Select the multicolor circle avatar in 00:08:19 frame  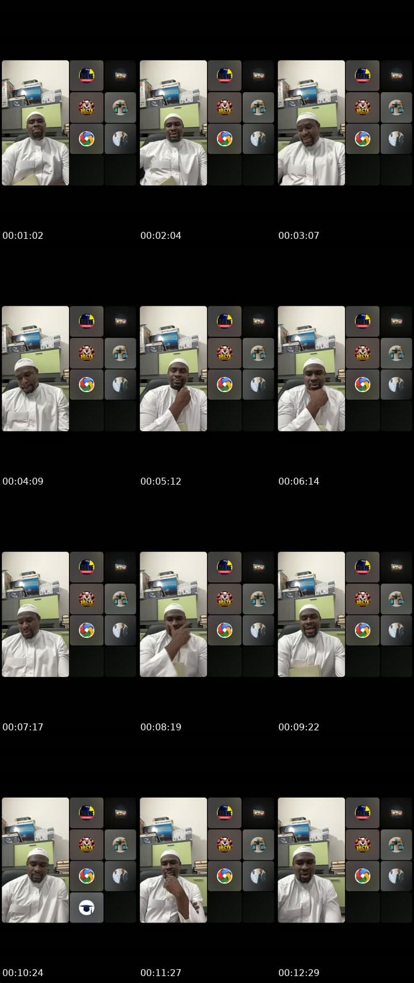[x=225, y=630]
